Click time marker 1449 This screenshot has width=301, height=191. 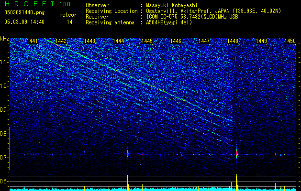pos(261,41)
